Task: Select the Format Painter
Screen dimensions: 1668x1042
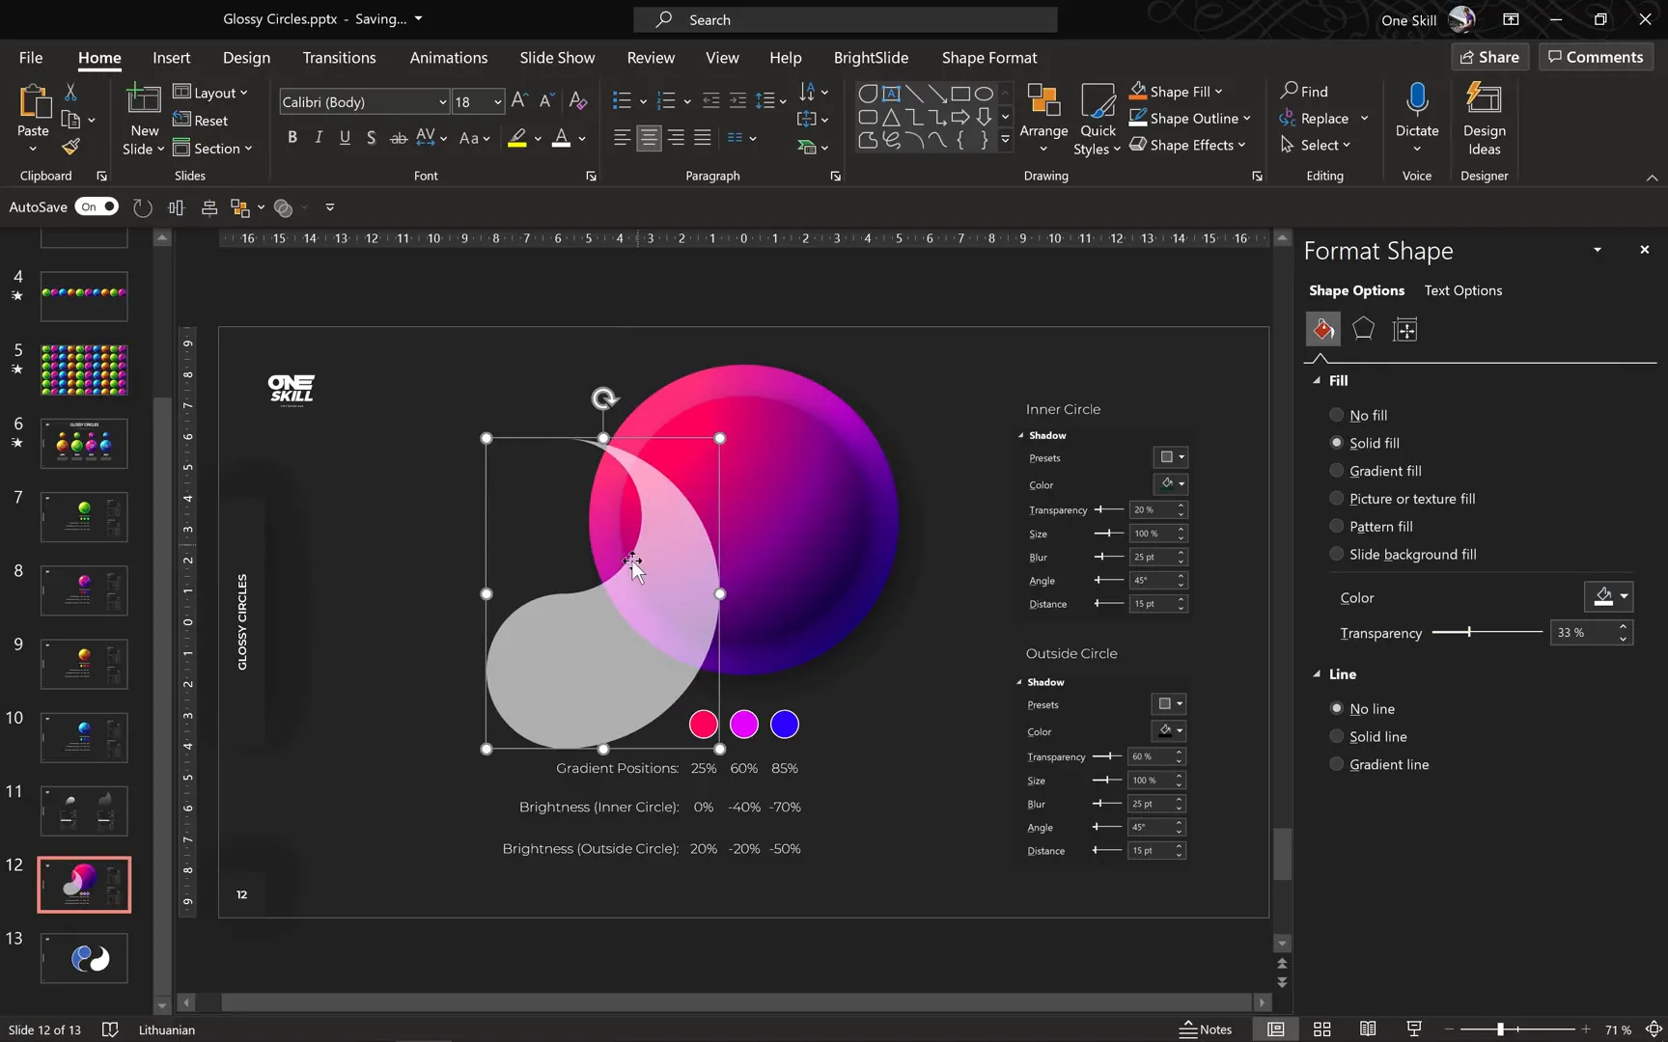Action: tap(69, 147)
